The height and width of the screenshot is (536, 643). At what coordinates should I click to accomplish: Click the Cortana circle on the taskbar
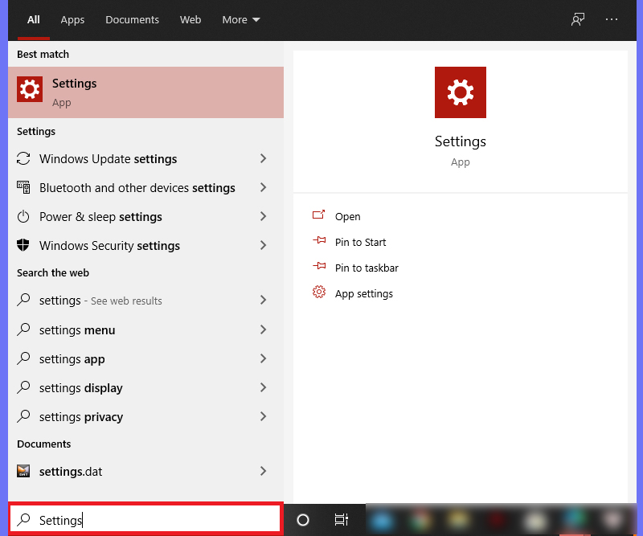303,520
